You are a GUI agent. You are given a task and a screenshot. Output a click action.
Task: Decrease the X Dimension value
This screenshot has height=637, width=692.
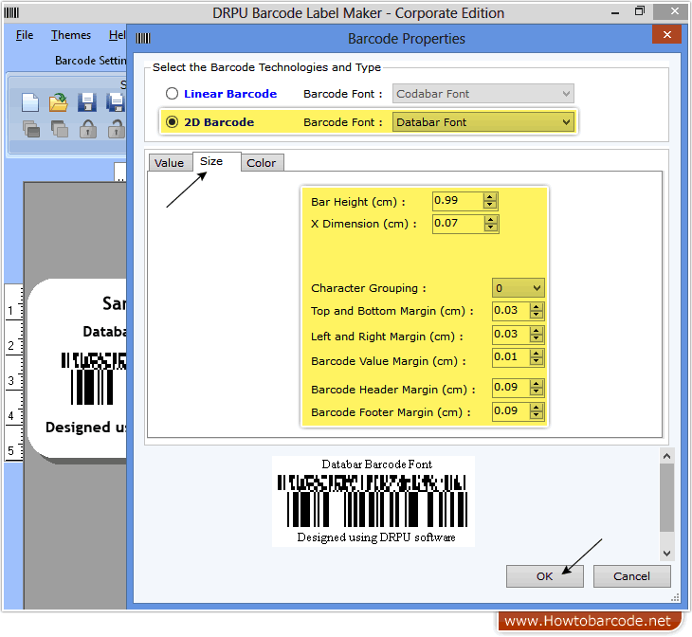tap(490, 227)
